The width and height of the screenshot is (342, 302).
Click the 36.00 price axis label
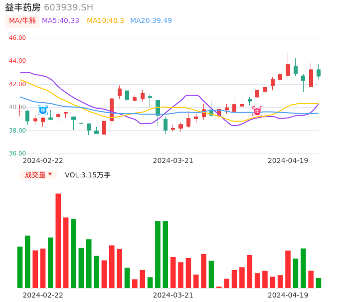[x=17, y=153]
